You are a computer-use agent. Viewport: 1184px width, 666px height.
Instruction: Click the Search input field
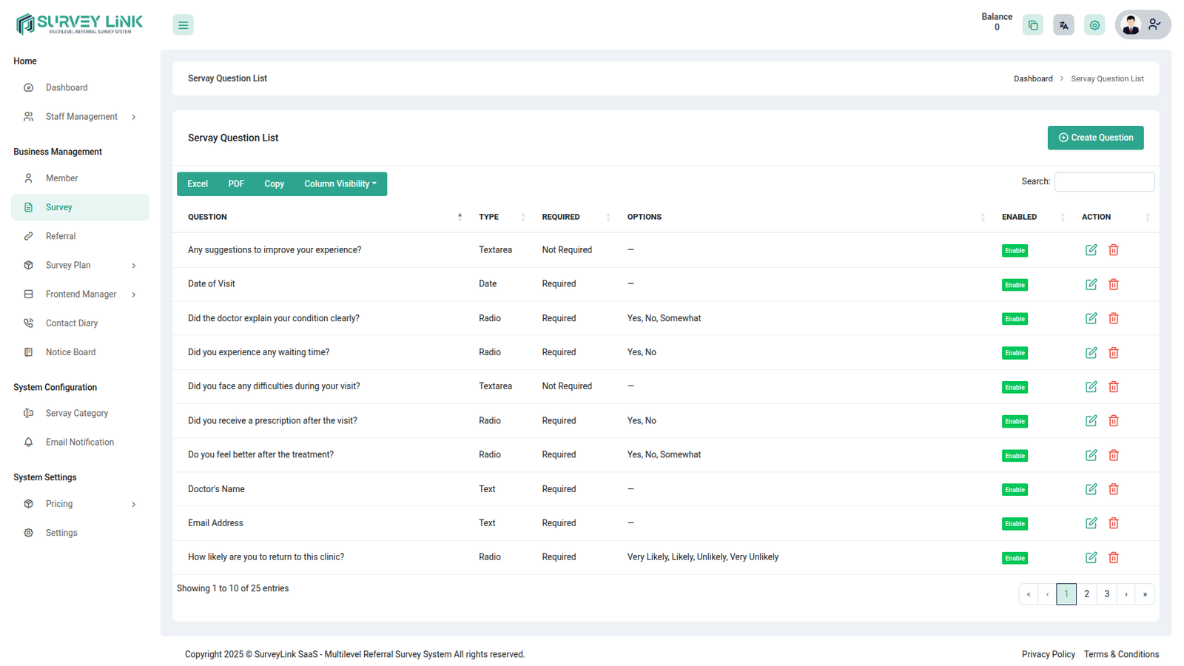[1103, 182]
